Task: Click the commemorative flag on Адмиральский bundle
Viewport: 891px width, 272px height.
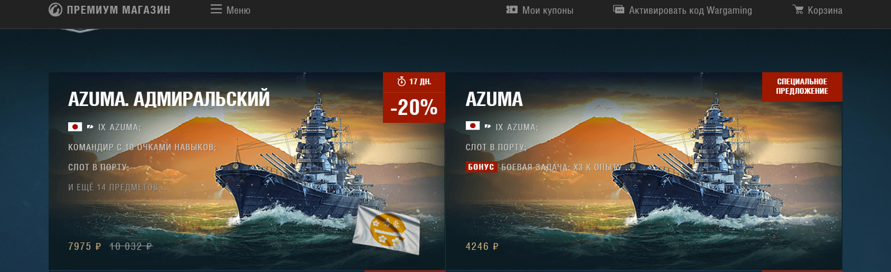Action: (x=387, y=229)
